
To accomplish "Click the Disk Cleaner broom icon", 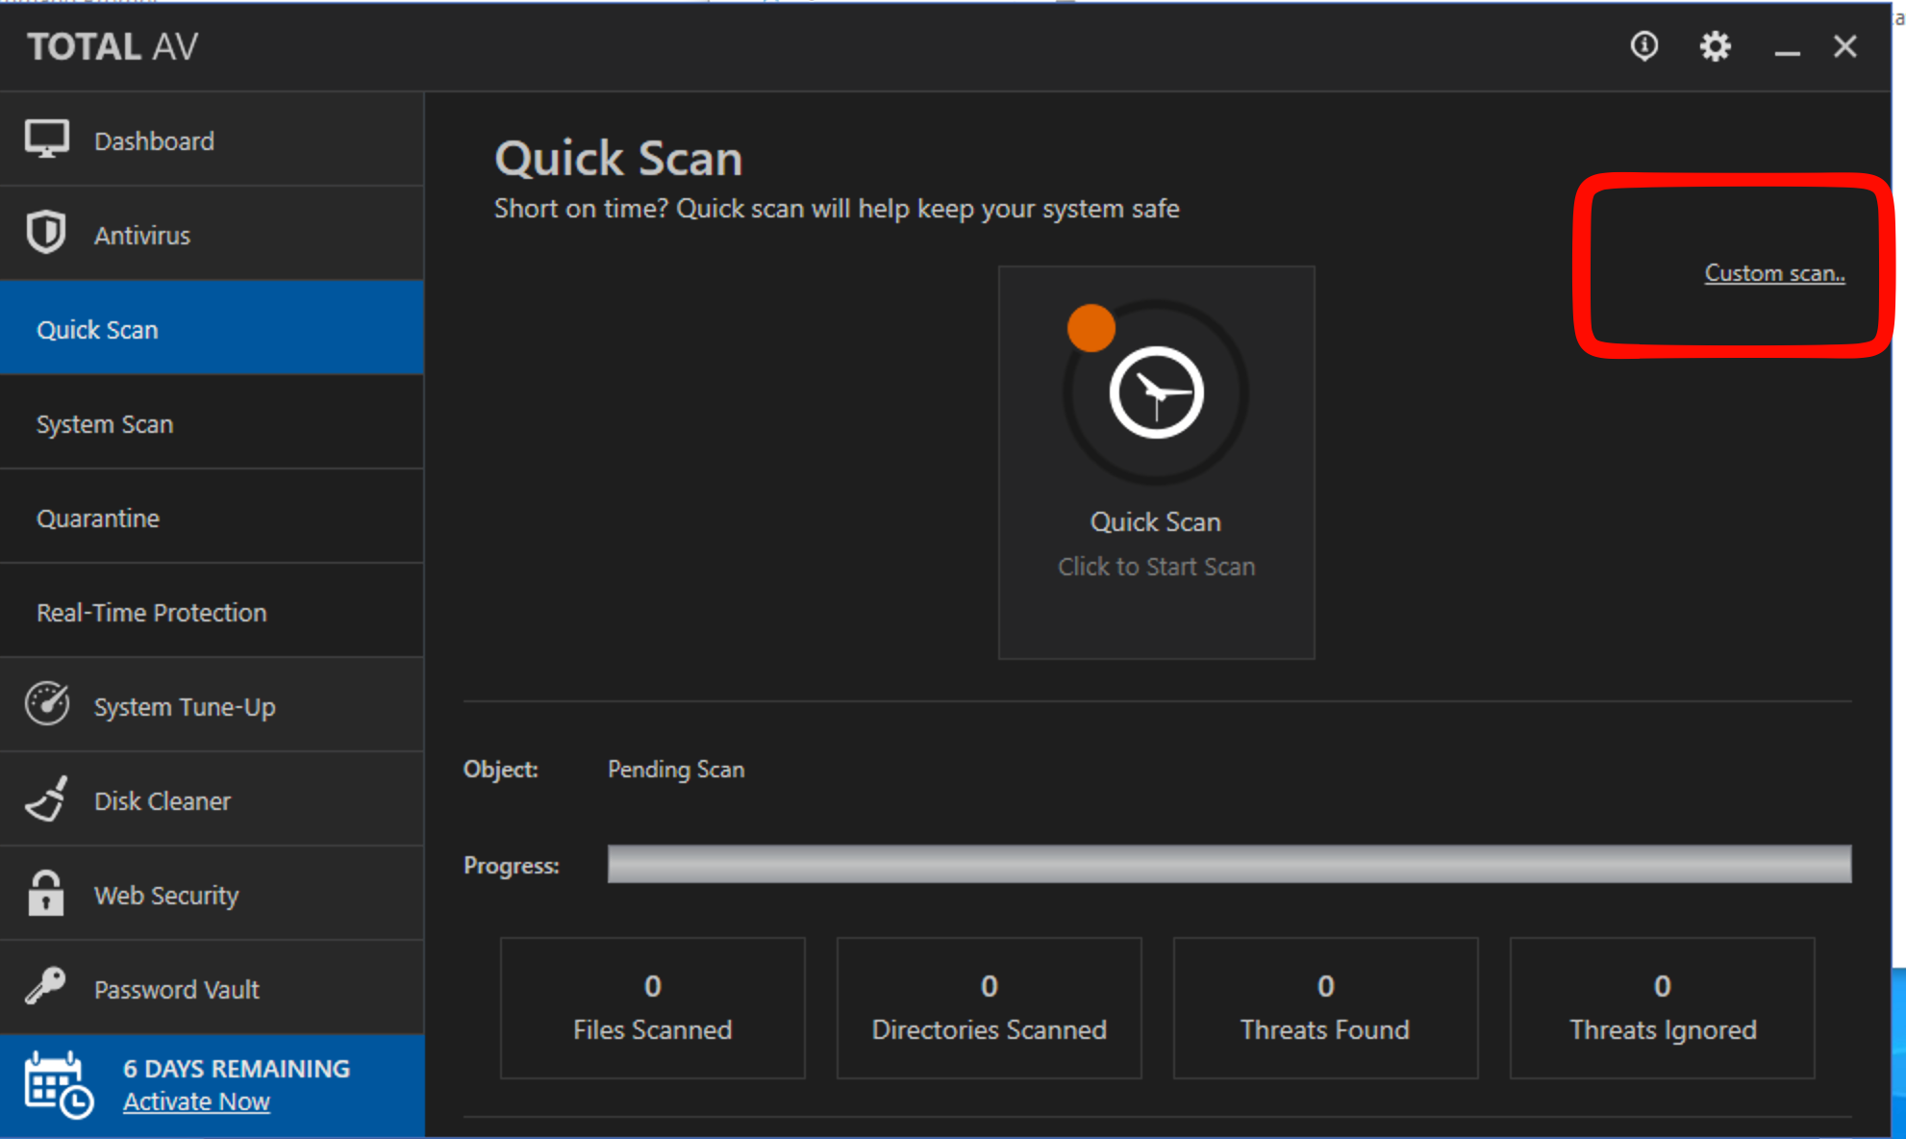I will pyautogui.click(x=46, y=798).
